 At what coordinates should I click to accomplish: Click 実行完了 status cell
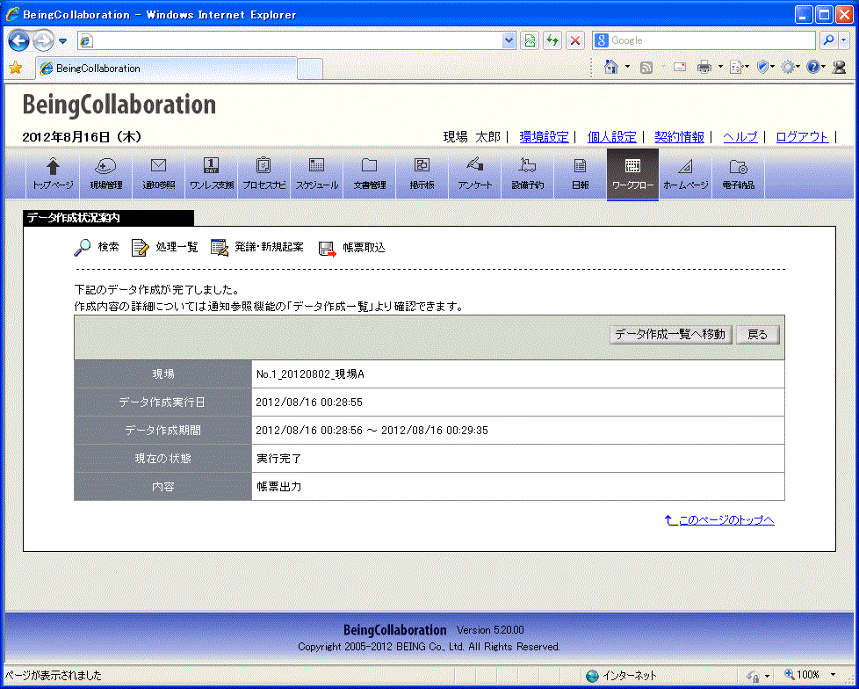coord(517,458)
